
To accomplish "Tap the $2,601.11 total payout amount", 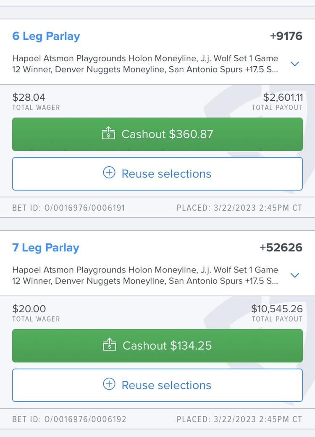I will [x=283, y=97].
